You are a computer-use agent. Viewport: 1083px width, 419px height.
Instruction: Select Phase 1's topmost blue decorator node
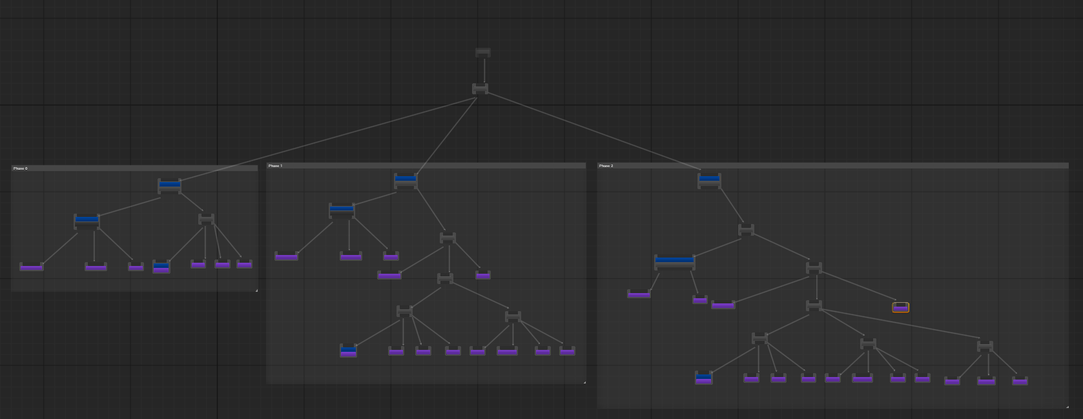406,181
